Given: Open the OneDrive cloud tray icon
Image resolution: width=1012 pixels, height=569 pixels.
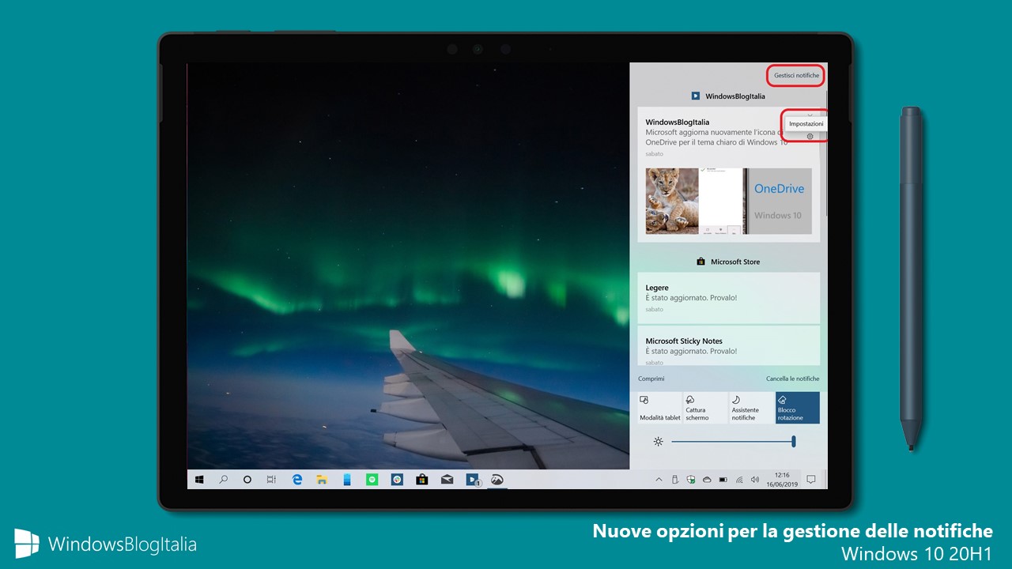Looking at the screenshot, I should pos(707,479).
